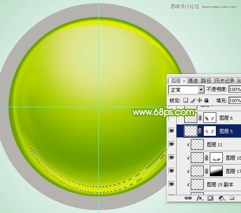Select layer name 图层 6
Image resolution: width=241 pixels, height=213 pixels.
[226, 118]
